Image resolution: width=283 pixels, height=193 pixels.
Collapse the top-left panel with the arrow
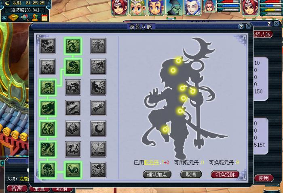point(4,18)
